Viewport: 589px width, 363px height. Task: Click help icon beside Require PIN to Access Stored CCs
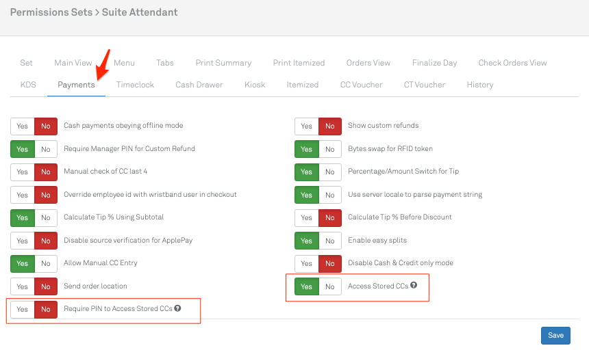(x=177, y=308)
